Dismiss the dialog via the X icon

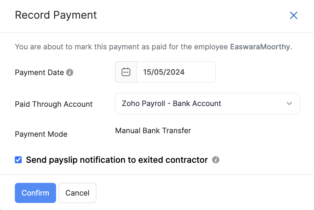(x=294, y=16)
